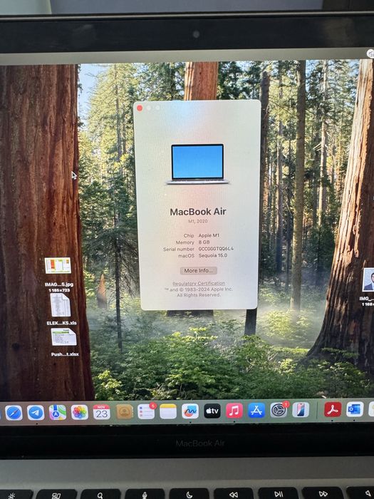Viewport: 374px width, 499px height.
Task: Open System Settings from the dock
Action: click(x=279, y=410)
